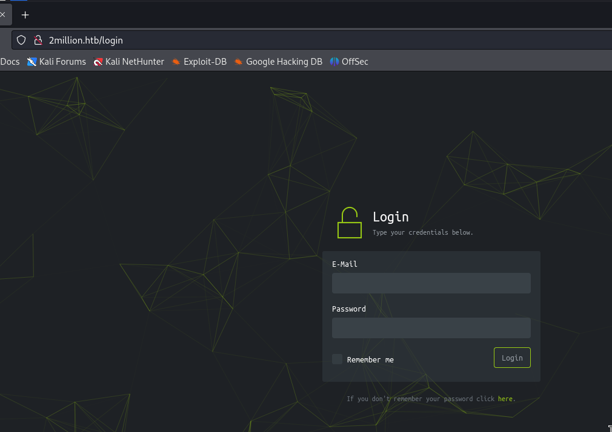Tick the Remember me checkbox
Image resolution: width=612 pixels, height=432 pixels.
pyautogui.click(x=337, y=359)
